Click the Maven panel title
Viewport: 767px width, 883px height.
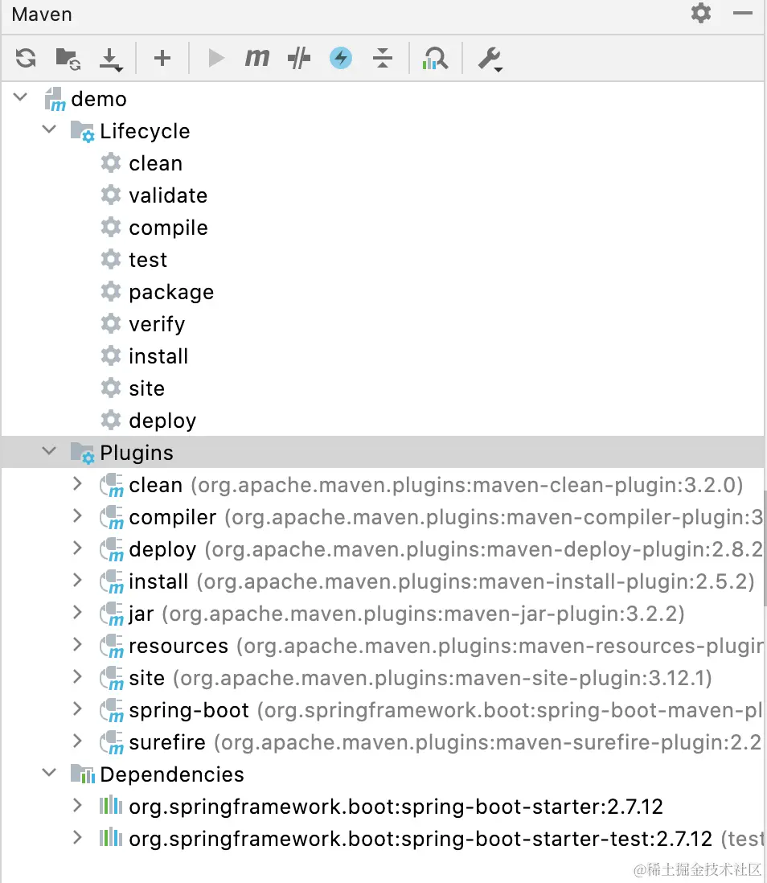(x=42, y=14)
